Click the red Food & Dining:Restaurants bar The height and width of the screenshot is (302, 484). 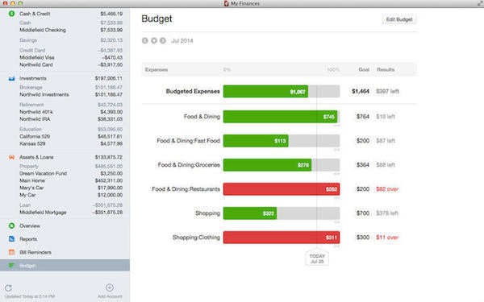tap(282, 189)
